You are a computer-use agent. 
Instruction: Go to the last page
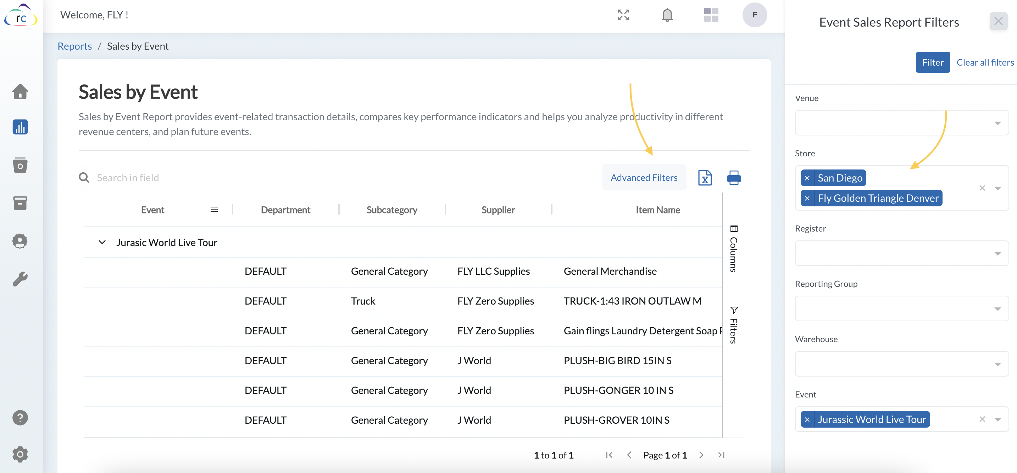coord(721,455)
